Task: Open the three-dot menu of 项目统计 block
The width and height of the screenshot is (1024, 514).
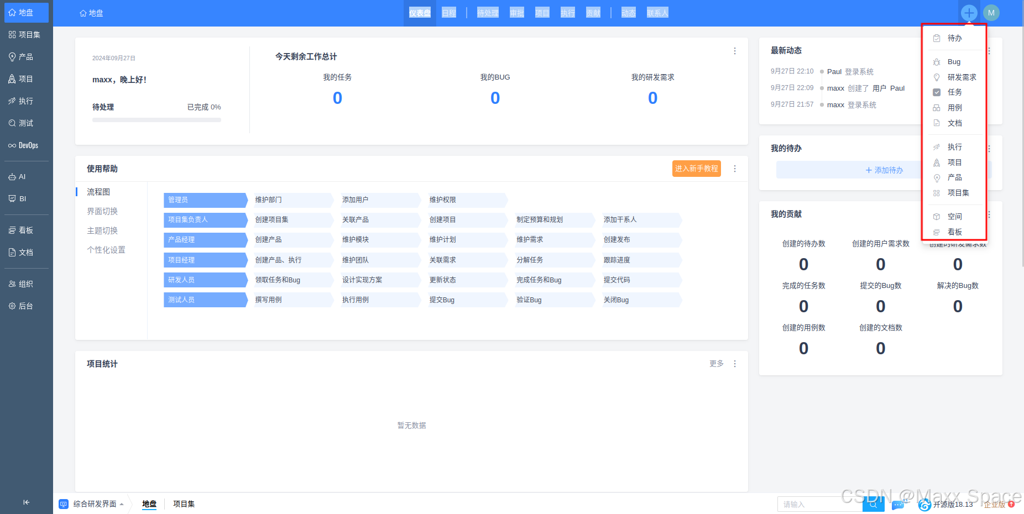Action: [x=735, y=364]
